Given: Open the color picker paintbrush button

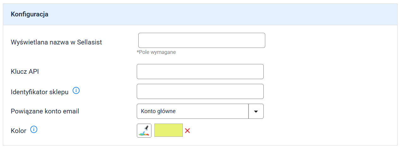Looking at the screenshot, I should pos(144,130).
